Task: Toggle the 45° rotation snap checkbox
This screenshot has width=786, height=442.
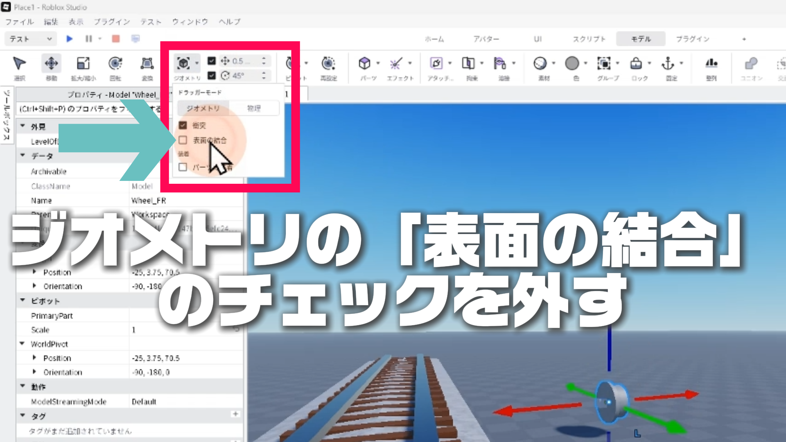Action: click(x=212, y=76)
